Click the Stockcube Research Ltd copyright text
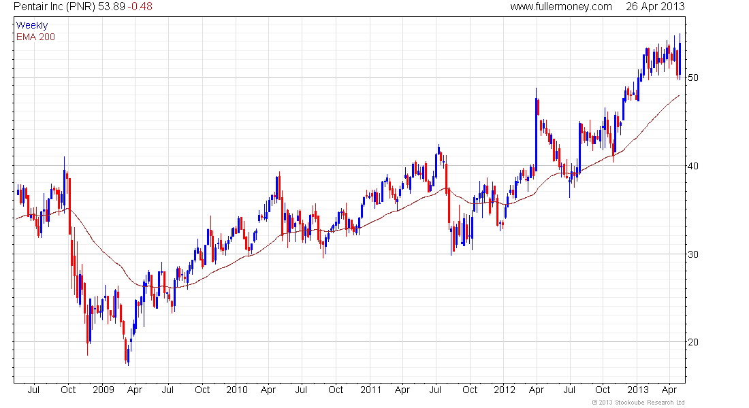749x408 pixels. point(638,403)
